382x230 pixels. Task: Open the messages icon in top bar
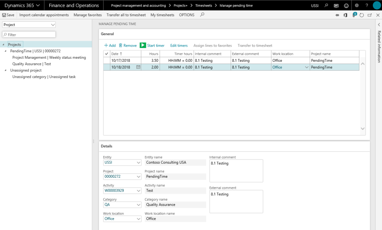tap(336, 6)
